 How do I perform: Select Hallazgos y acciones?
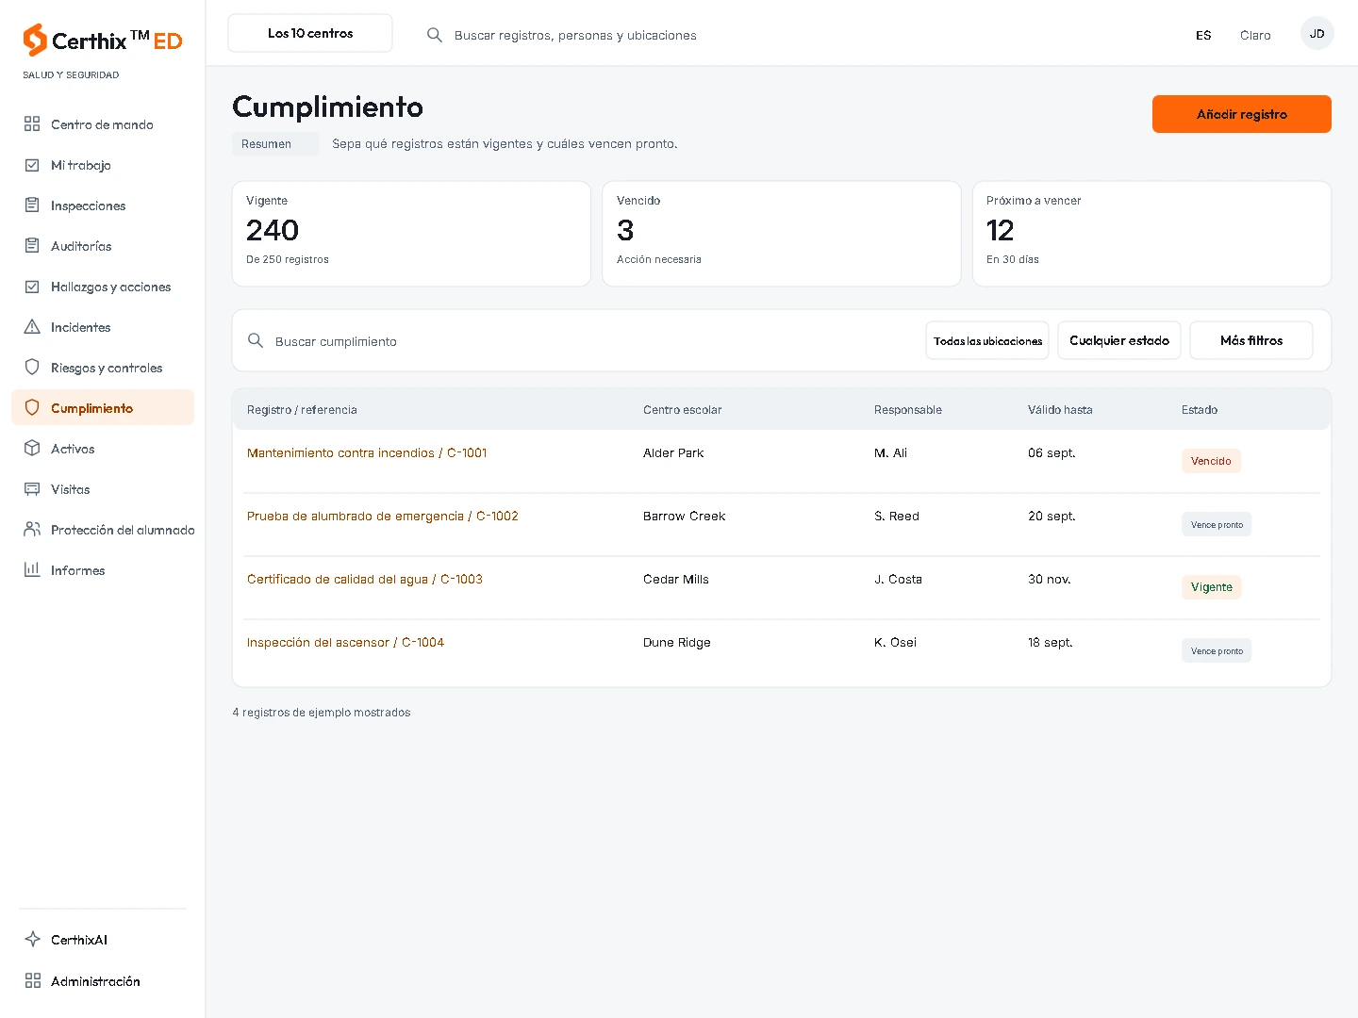point(103,287)
